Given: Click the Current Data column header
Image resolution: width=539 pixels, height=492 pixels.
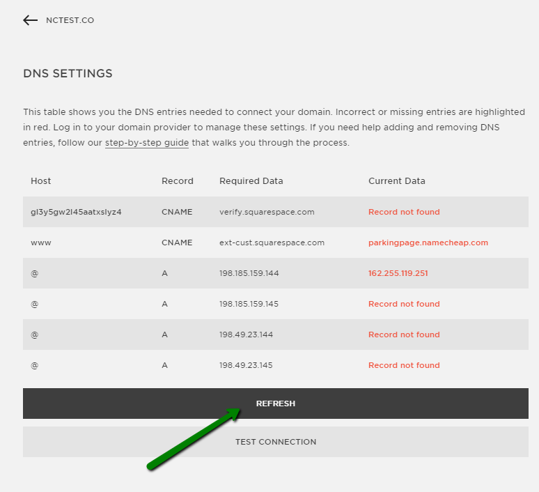Looking at the screenshot, I should (x=397, y=181).
